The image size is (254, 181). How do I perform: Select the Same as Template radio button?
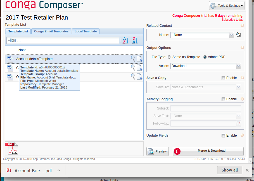coord(169,57)
